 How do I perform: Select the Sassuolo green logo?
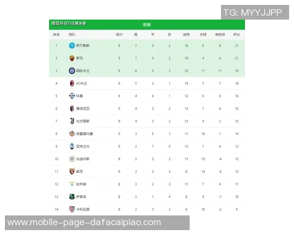[x=72, y=197]
